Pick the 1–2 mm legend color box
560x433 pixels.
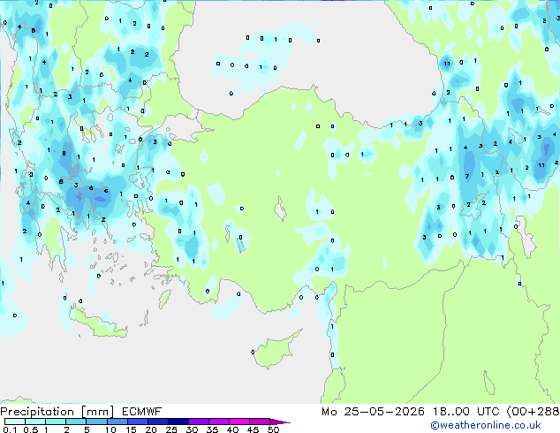[56, 422]
